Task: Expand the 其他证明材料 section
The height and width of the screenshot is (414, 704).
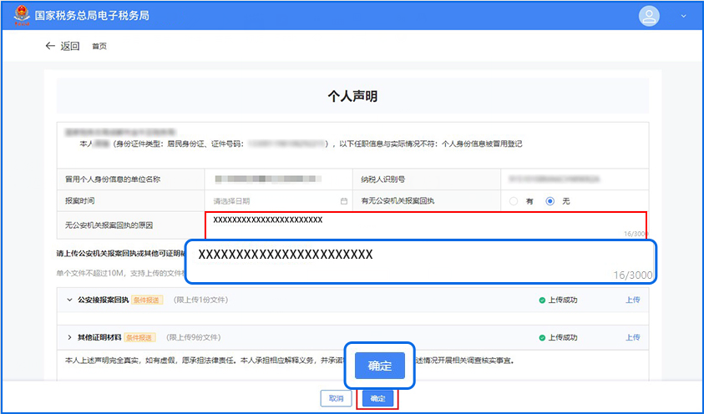Action: coord(68,337)
